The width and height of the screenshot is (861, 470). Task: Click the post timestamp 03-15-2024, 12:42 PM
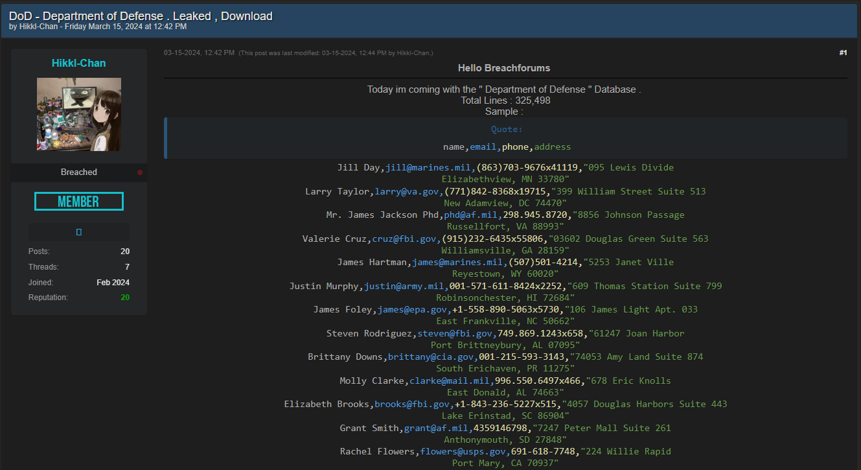tap(199, 53)
